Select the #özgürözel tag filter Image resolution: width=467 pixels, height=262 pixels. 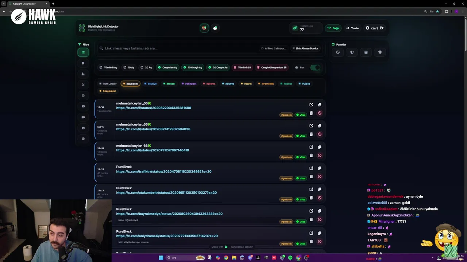pos(108,91)
